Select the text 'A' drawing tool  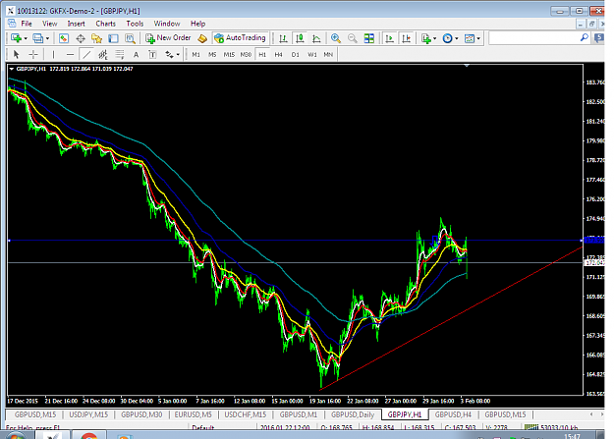point(136,54)
